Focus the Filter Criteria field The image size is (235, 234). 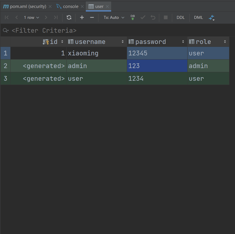44,31
